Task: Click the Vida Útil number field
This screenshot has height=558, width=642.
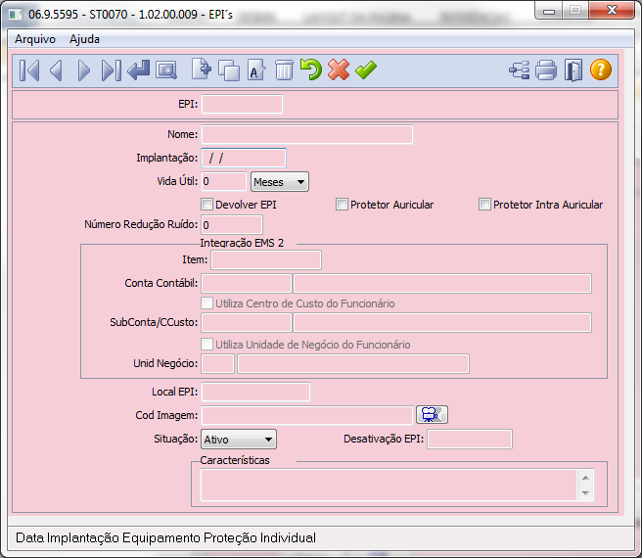Action: coord(224,181)
